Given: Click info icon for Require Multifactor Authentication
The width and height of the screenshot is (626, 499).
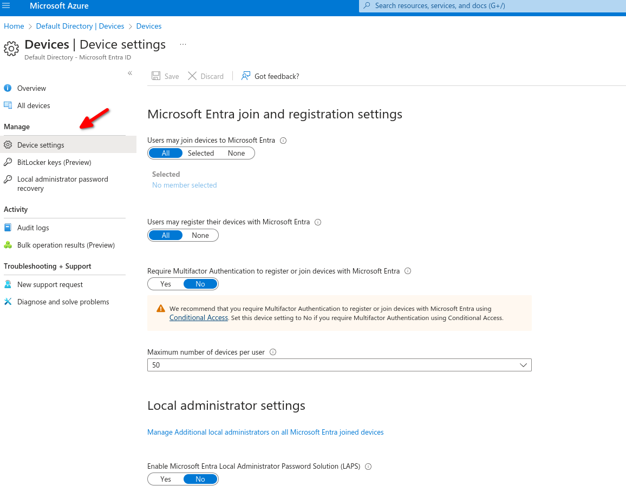Looking at the screenshot, I should (x=408, y=271).
